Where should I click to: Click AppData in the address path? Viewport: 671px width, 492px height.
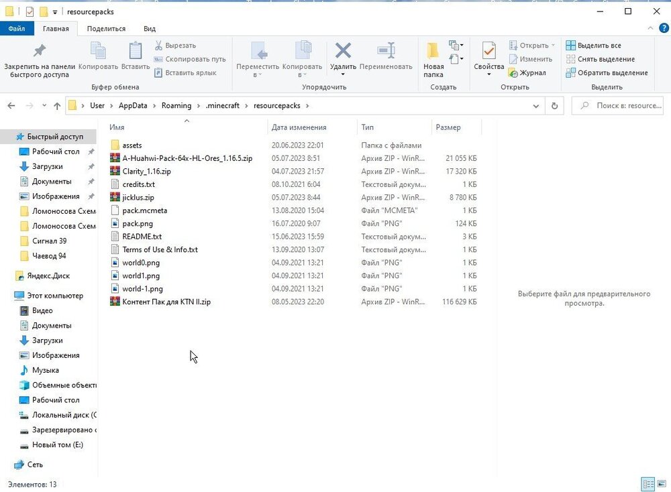(133, 106)
